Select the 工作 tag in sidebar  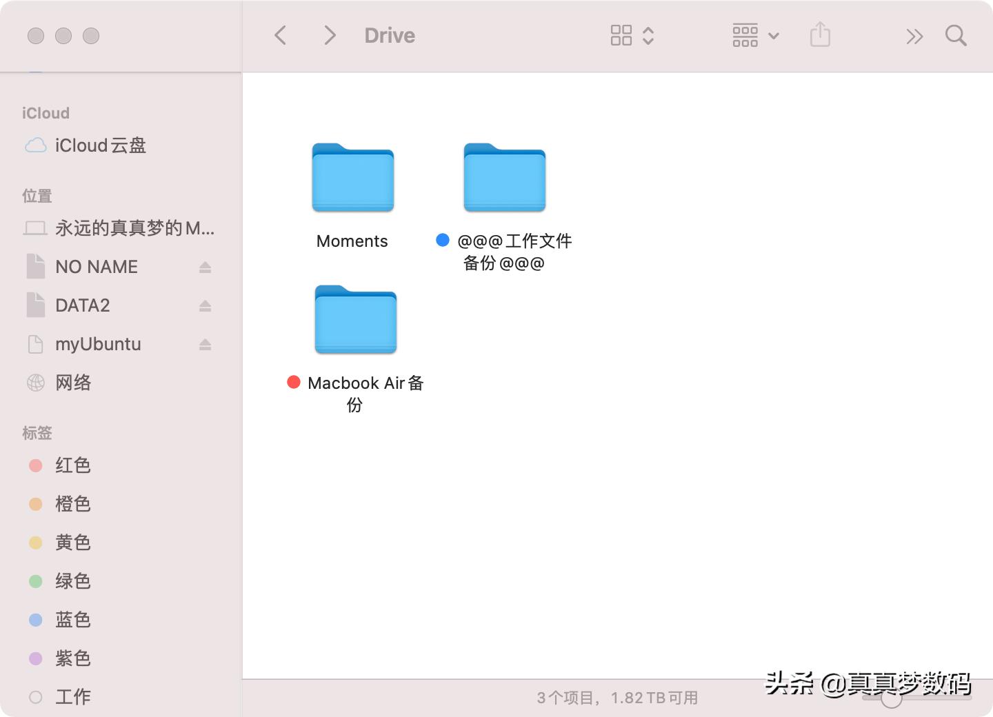pyautogui.click(x=72, y=697)
